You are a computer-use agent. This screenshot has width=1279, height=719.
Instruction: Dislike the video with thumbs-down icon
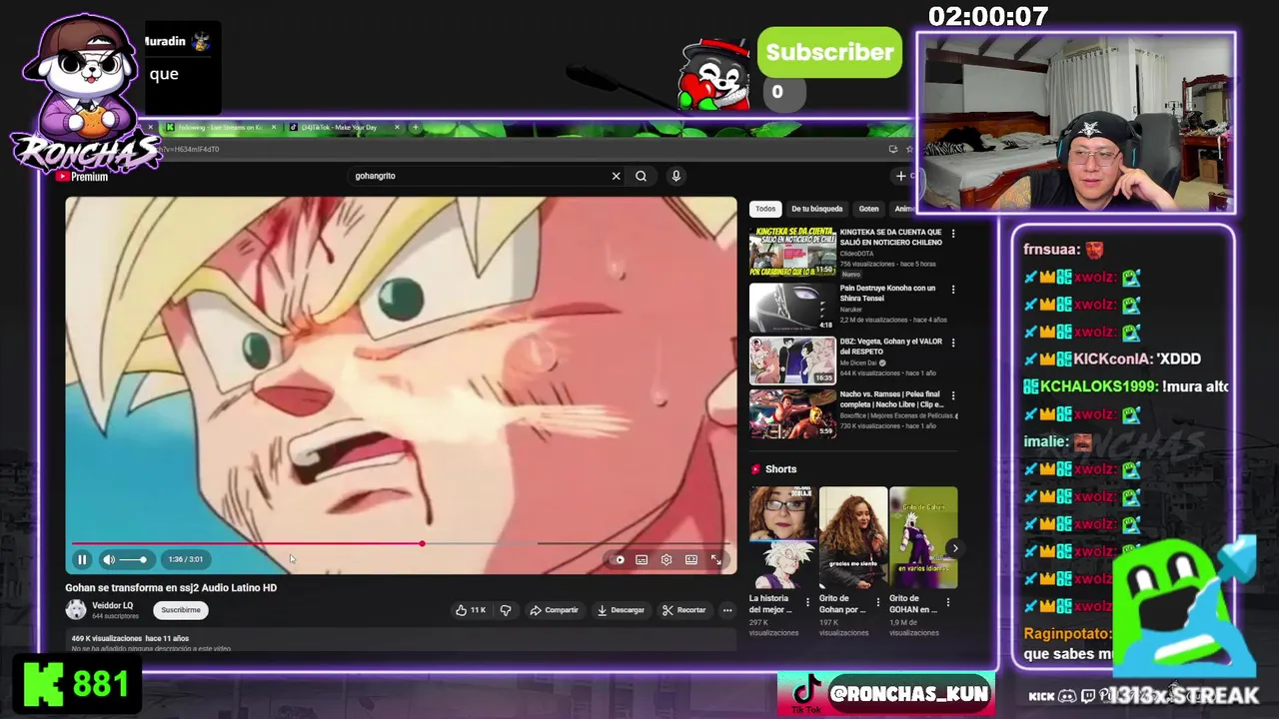coord(506,610)
